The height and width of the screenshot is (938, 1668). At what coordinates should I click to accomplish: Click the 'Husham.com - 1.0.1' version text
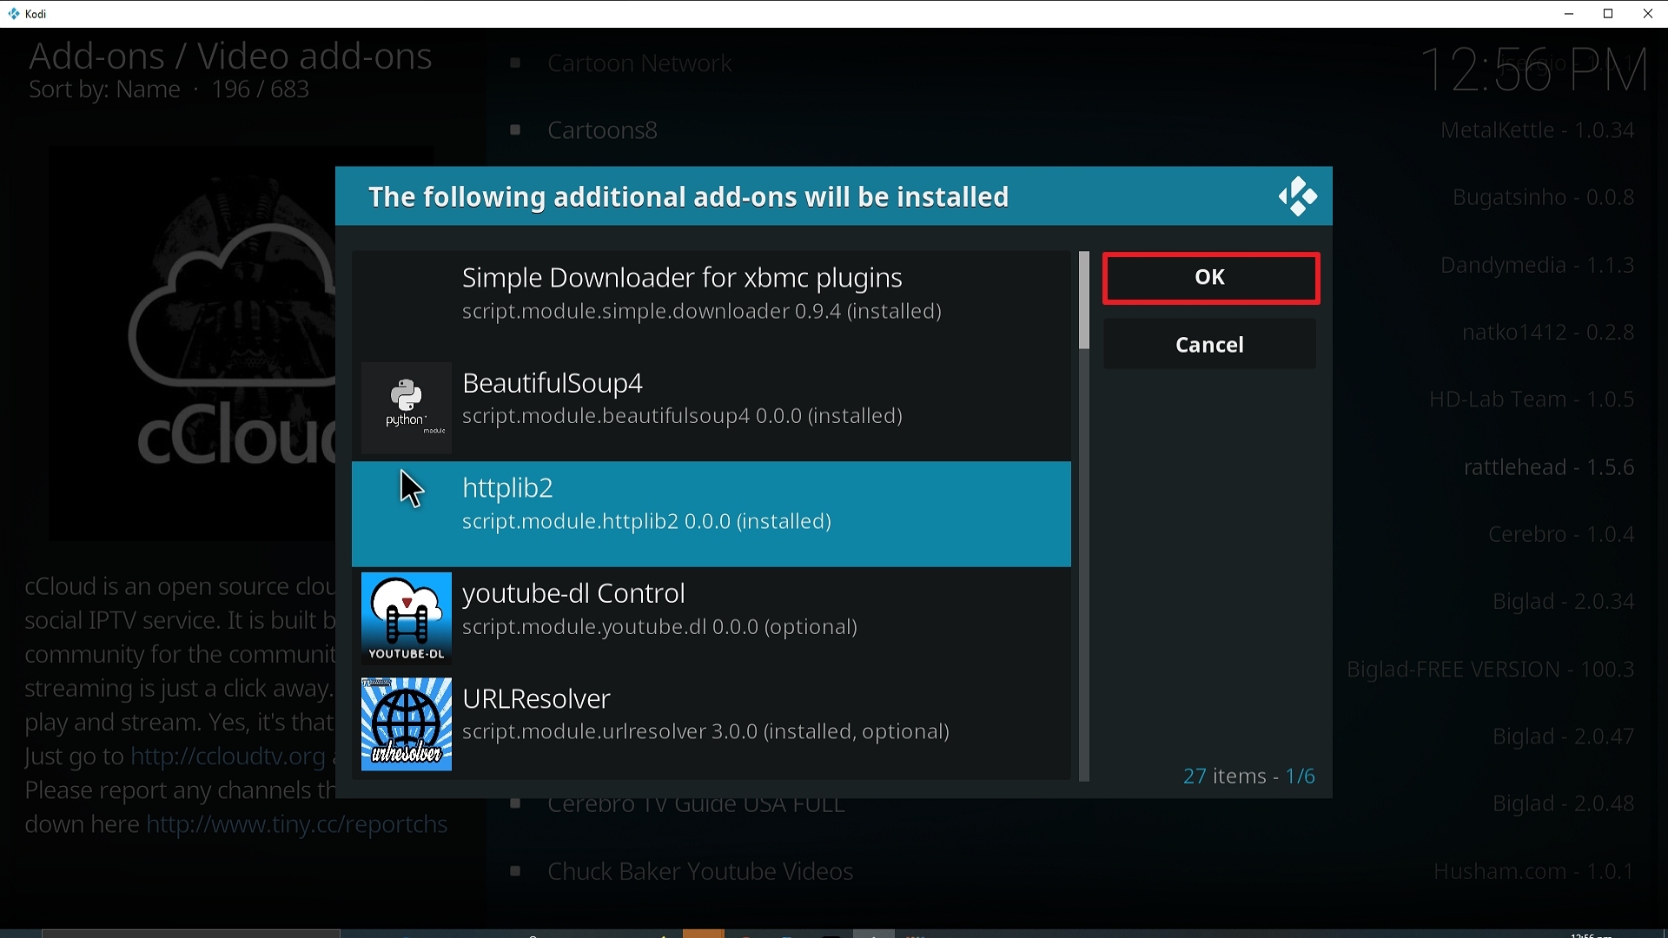click(x=1534, y=871)
